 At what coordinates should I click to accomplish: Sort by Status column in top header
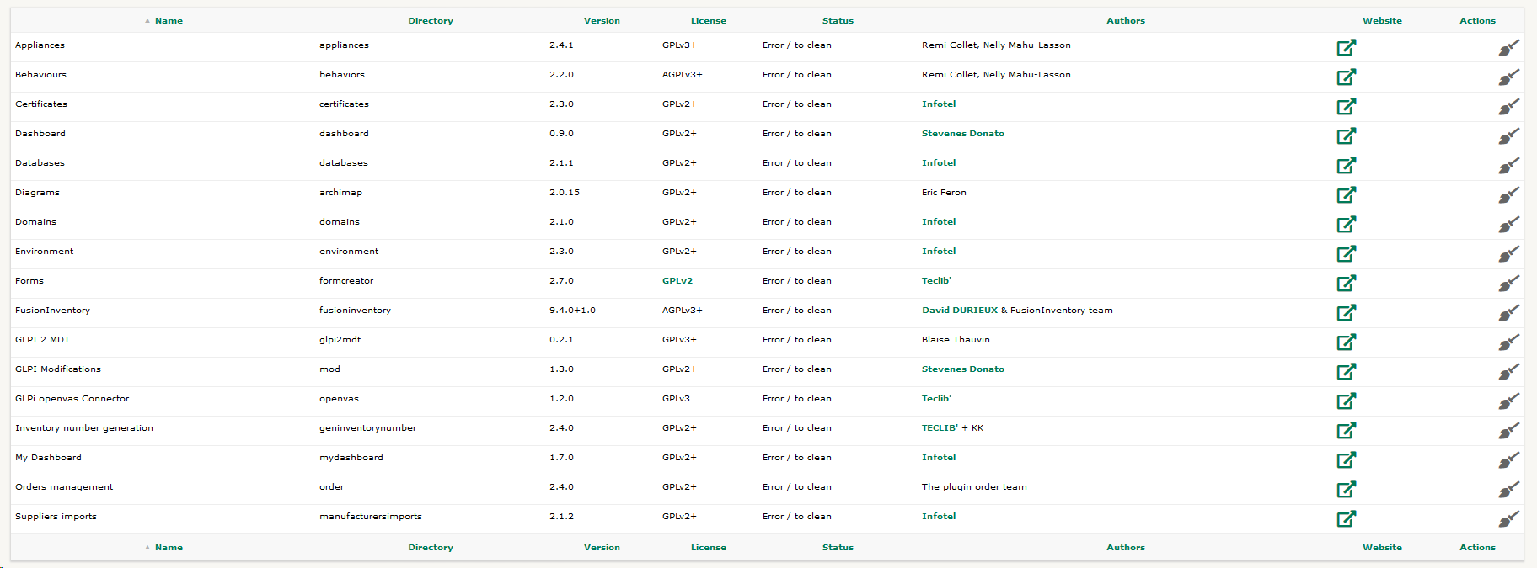838,20
